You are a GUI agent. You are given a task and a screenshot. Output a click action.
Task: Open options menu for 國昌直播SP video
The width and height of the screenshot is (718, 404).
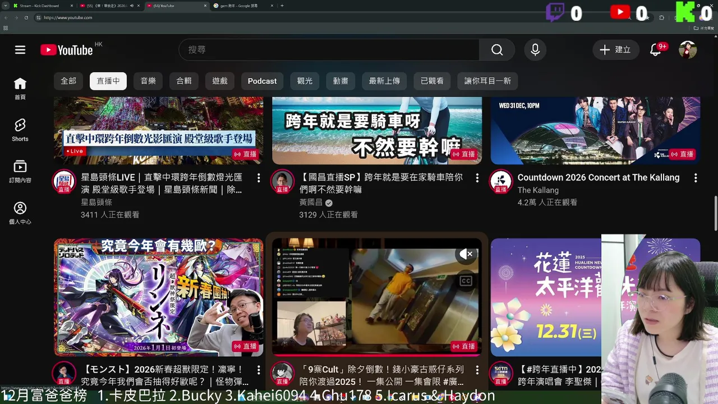click(477, 178)
